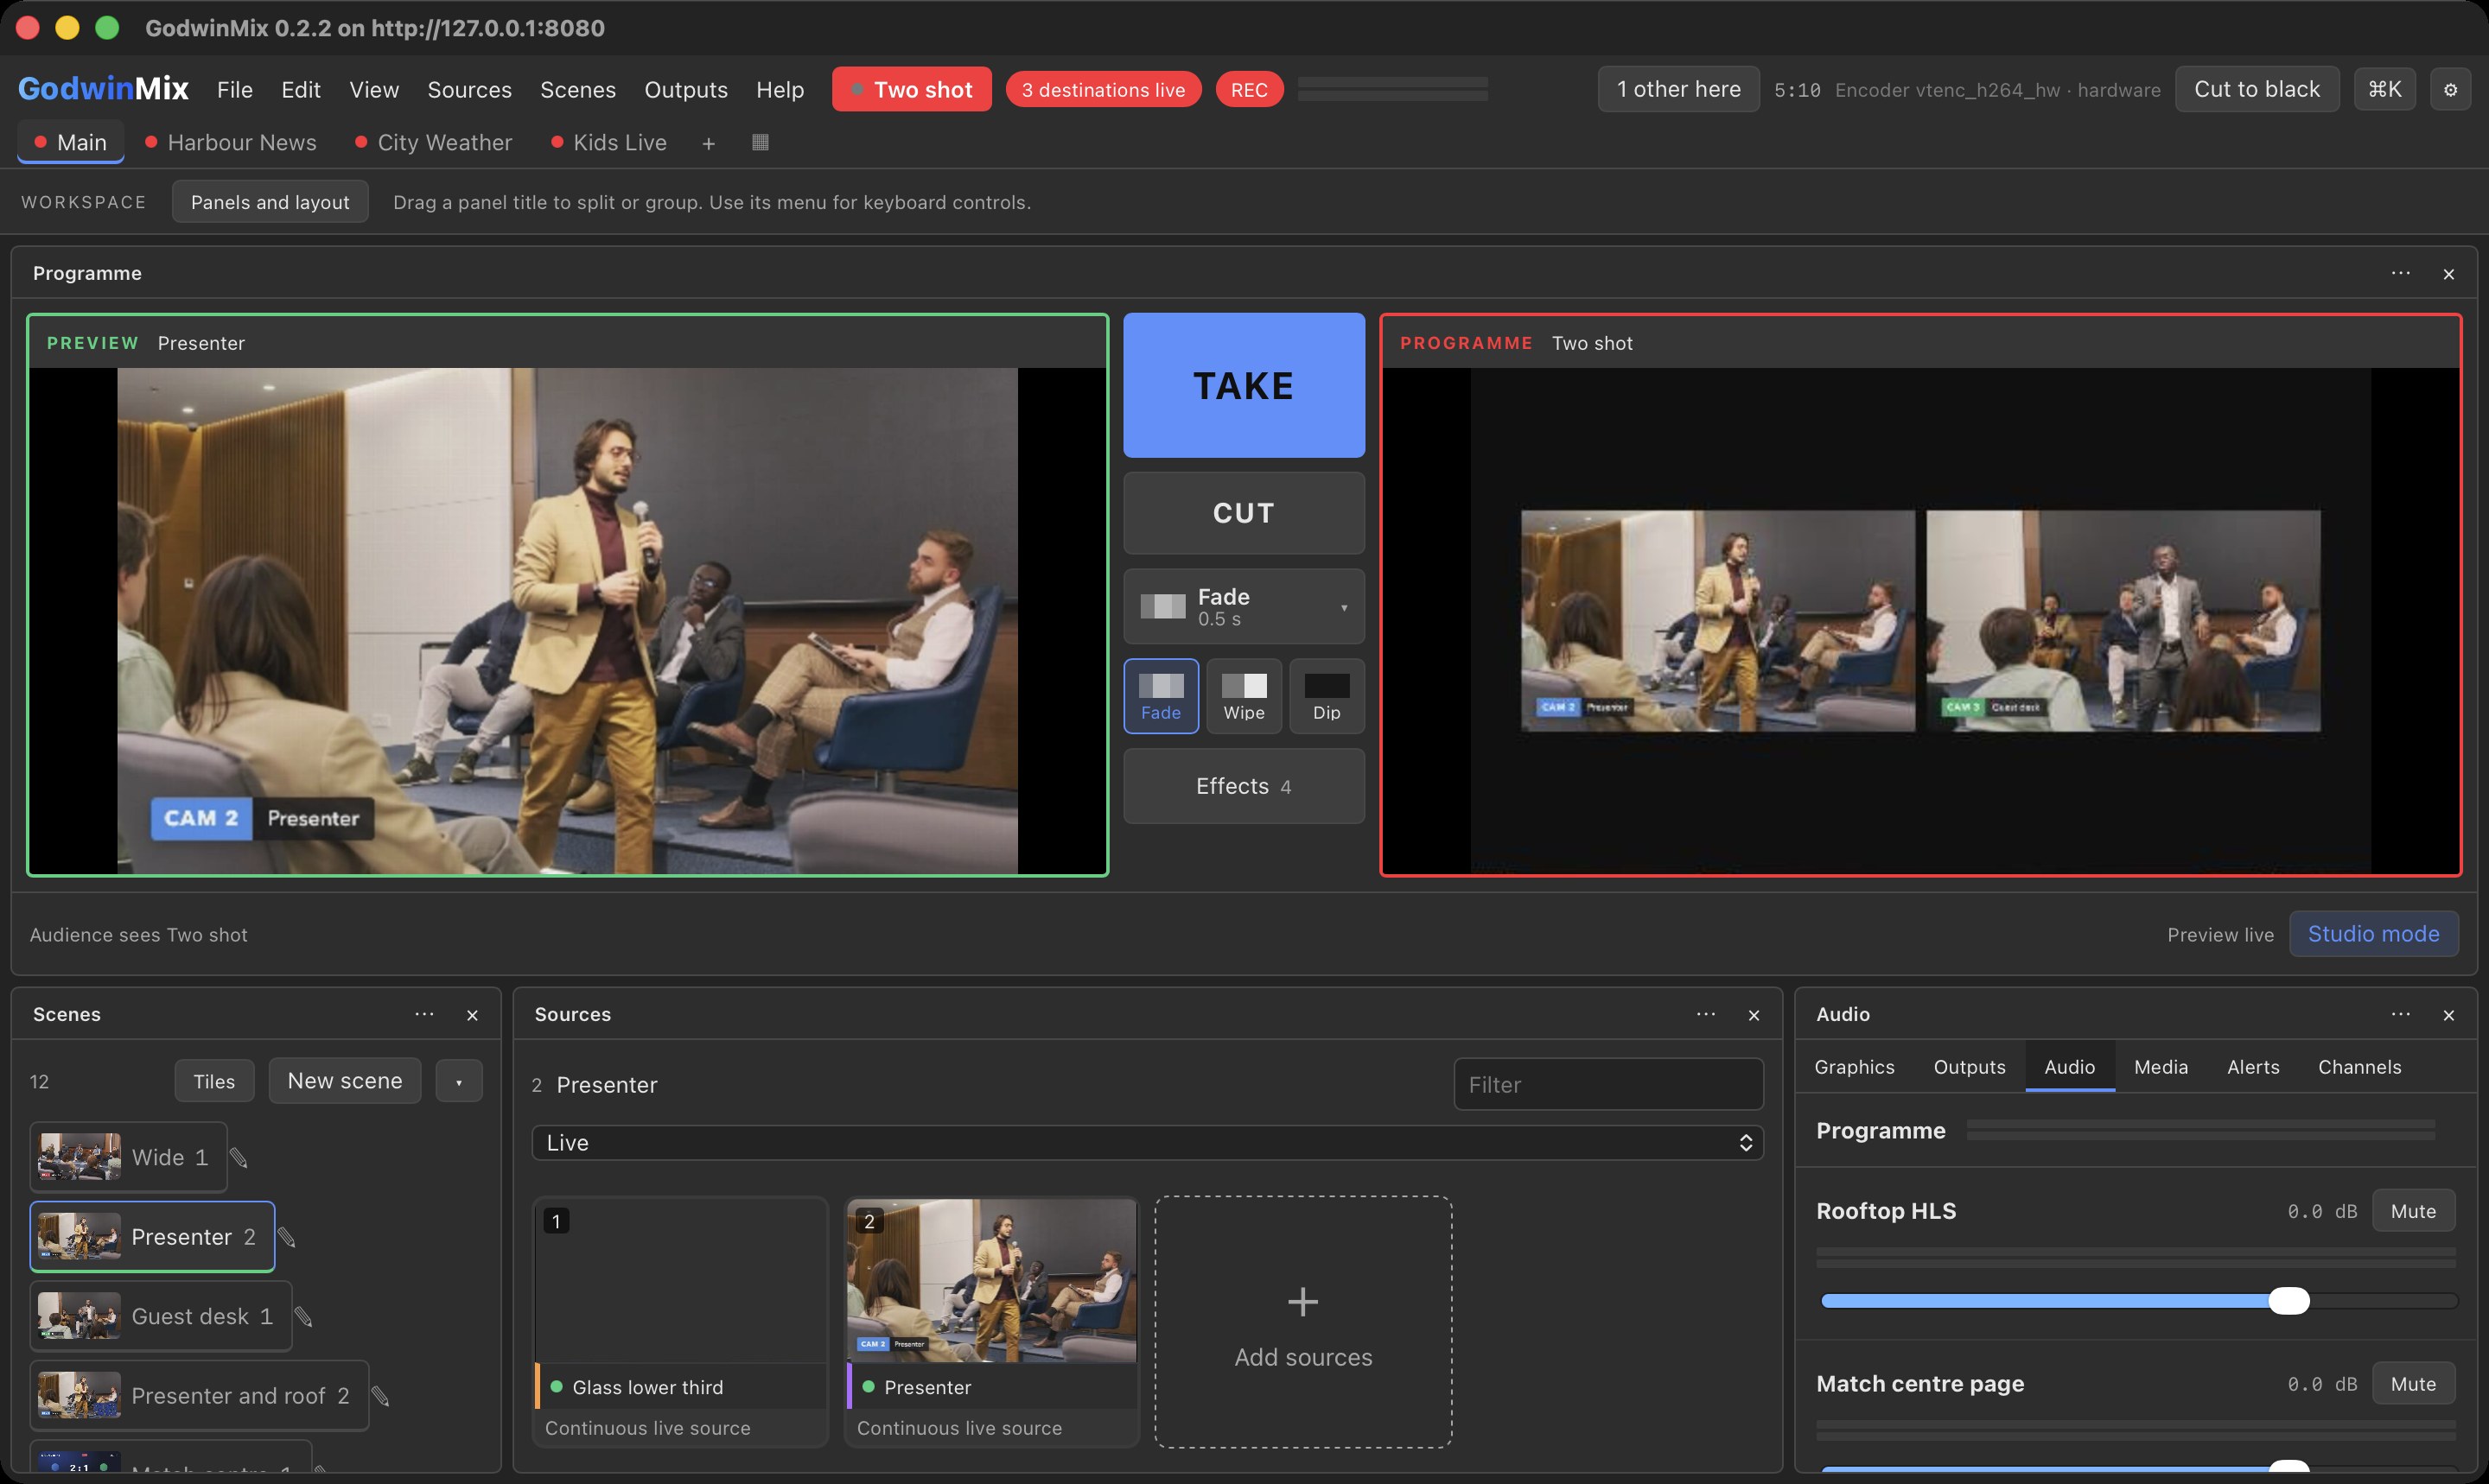Expand the Fade 0.5 s transition dropdown

pos(1244,607)
